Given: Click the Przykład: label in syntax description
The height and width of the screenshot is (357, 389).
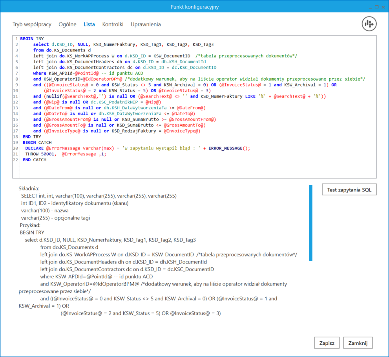Looking at the screenshot, I should coord(30,225).
